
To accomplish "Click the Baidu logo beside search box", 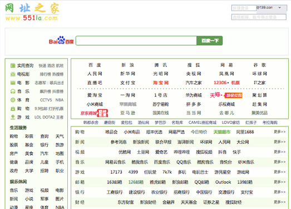I will point(61,40).
